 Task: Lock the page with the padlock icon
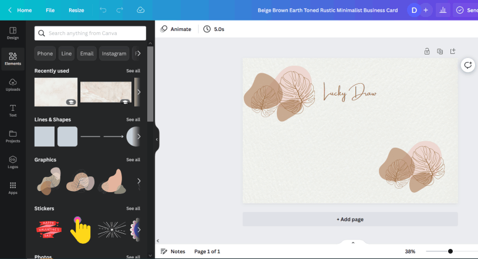(x=427, y=51)
